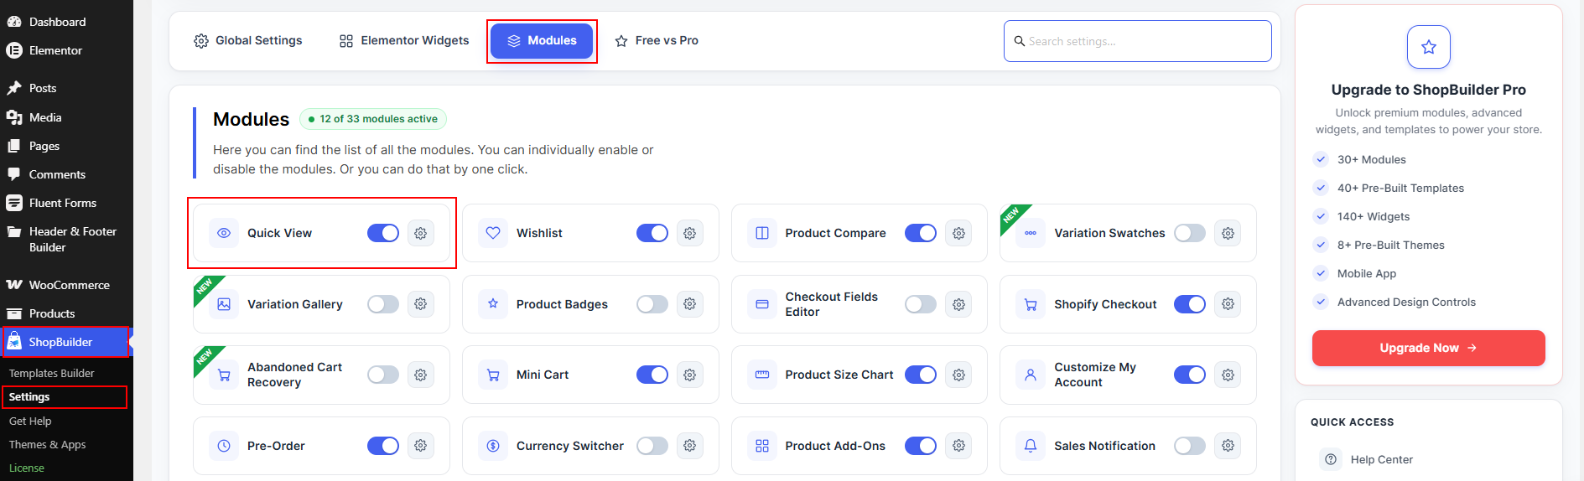Viewport: 1584px width, 481px height.
Task: Open ShopBuilder Settings submenu link
Action: pyautogui.click(x=29, y=396)
